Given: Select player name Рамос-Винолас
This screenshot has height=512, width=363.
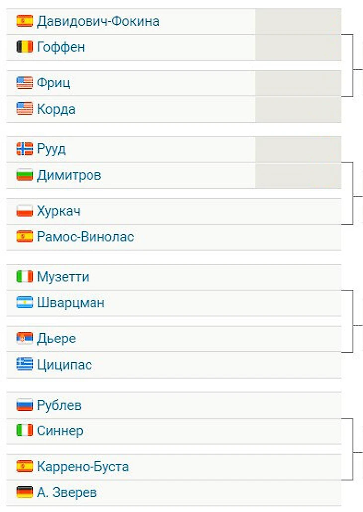Looking at the screenshot, I should pyautogui.click(x=85, y=237).
